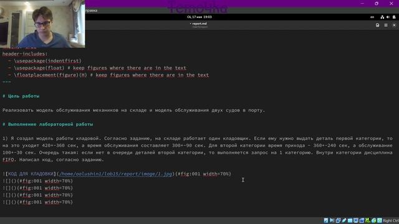Open the Справка menu of VirtualBox

tap(91, 11)
